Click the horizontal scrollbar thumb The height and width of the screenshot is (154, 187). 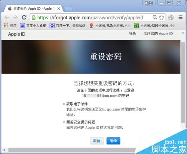[x=72, y=150]
